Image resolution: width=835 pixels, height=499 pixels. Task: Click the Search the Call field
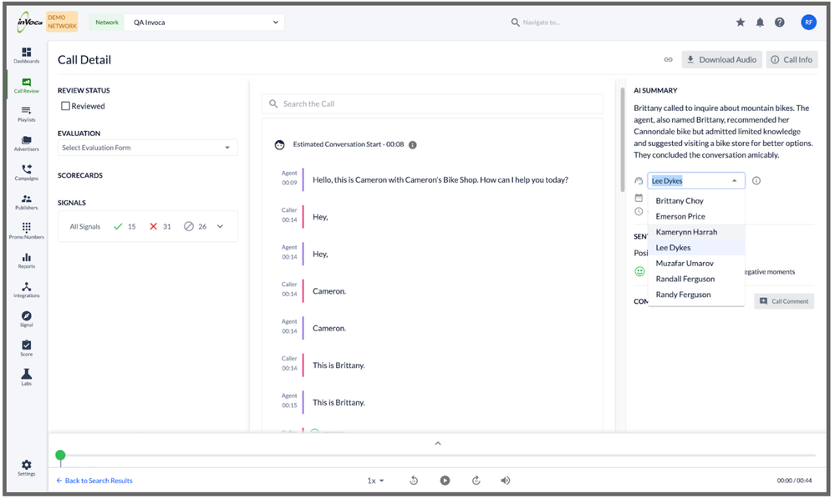point(432,103)
